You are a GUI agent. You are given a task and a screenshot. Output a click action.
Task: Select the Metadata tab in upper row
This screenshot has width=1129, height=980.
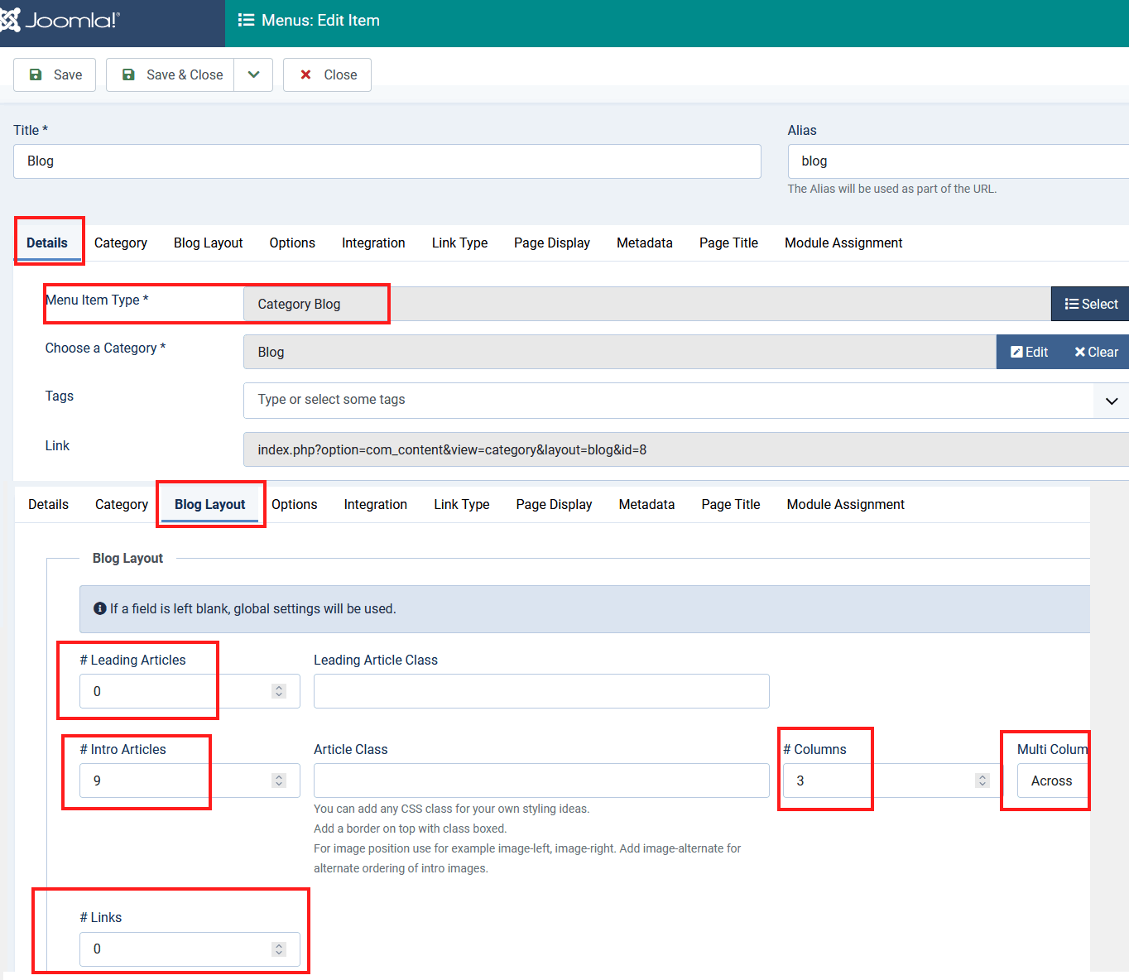644,243
